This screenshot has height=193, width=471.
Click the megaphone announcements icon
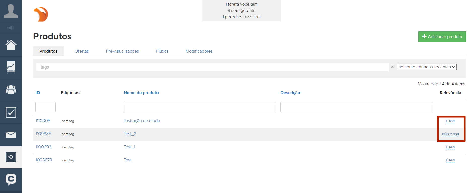pyautogui.click(x=11, y=28)
